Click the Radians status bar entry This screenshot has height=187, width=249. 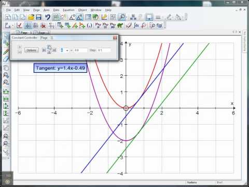point(192,182)
